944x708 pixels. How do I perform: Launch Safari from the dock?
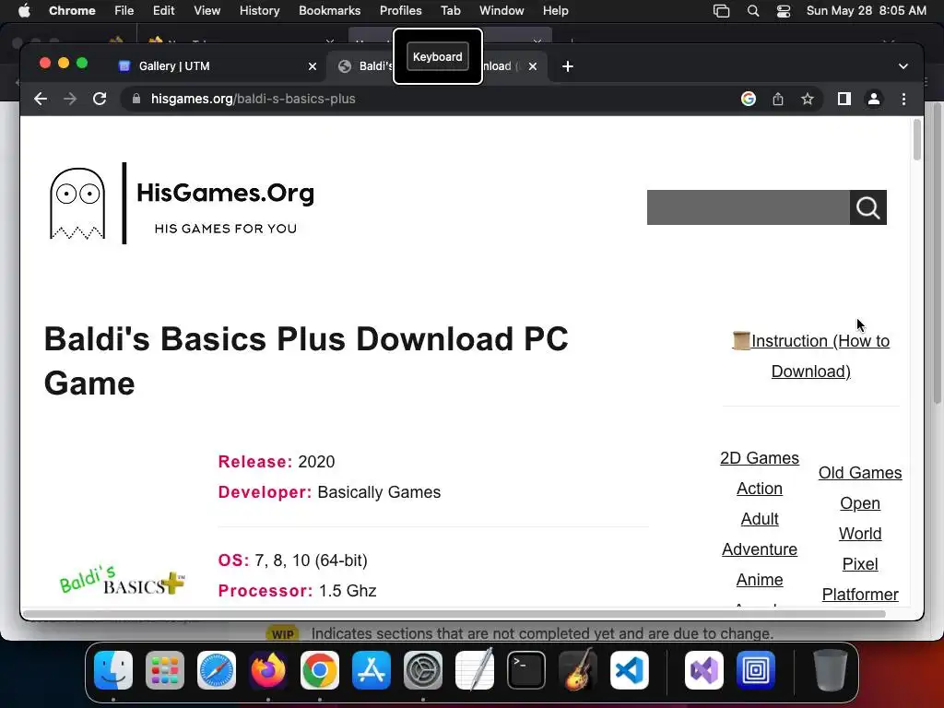217,670
